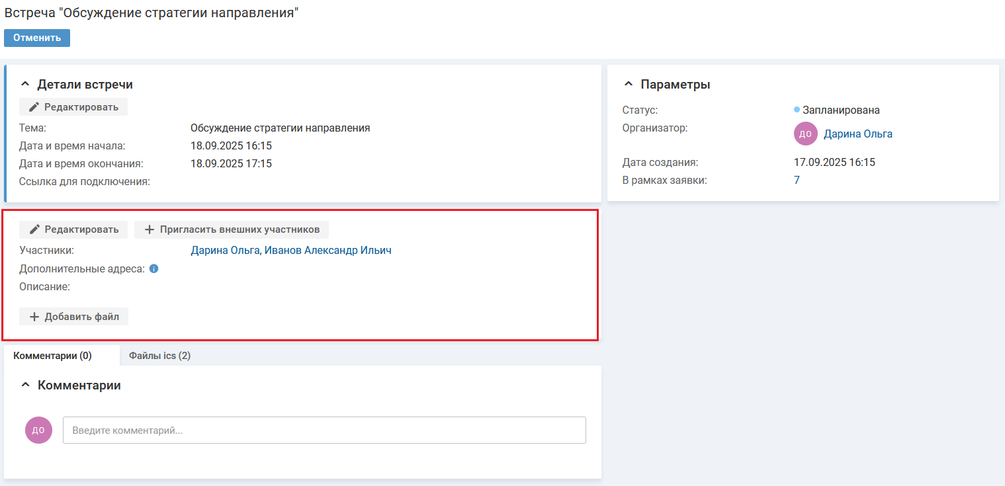
Task: Open the Файлы ics (2) tab
Action: click(159, 356)
